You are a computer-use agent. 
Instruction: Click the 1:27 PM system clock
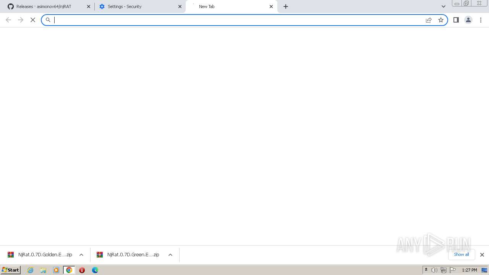pyautogui.click(x=469, y=270)
